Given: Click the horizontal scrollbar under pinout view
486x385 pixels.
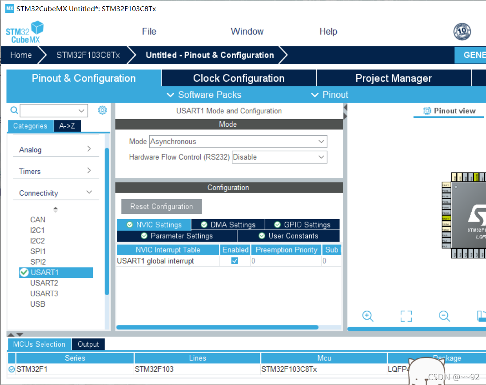Looking at the screenshot, I should [x=417, y=329].
